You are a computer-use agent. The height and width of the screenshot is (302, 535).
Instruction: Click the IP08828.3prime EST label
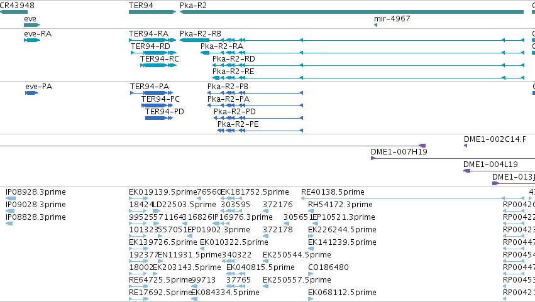tap(35, 217)
